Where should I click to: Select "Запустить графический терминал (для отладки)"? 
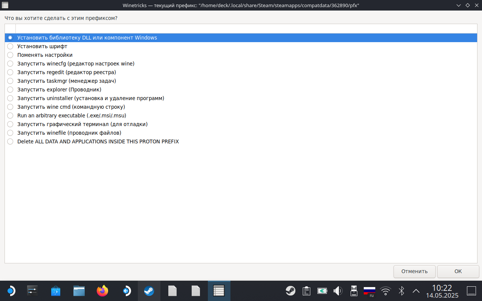241,124
